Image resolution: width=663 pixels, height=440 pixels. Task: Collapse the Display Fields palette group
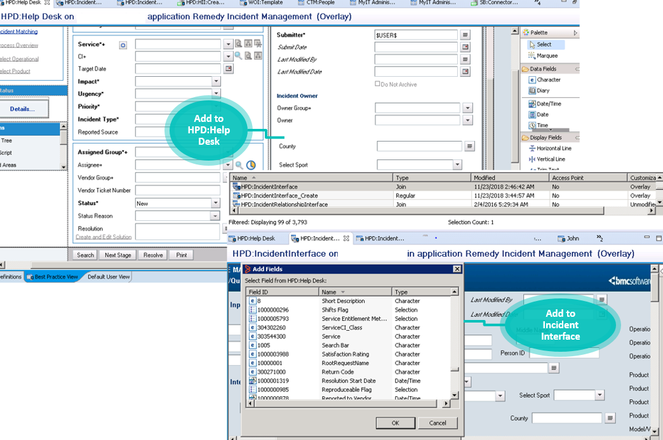coord(577,138)
